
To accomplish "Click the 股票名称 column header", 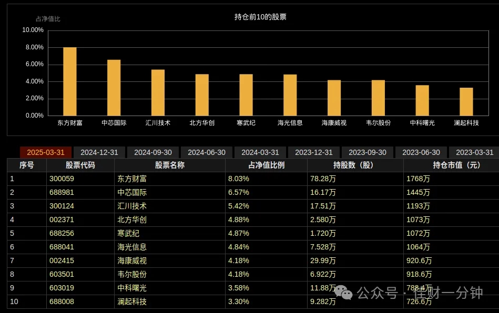I will point(170,165).
